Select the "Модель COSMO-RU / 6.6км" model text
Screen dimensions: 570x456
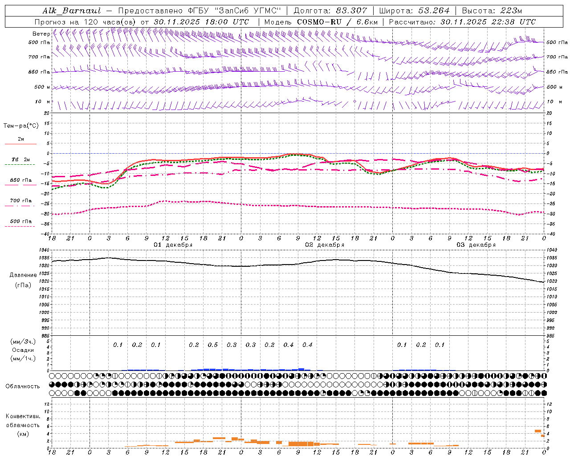click(321, 22)
